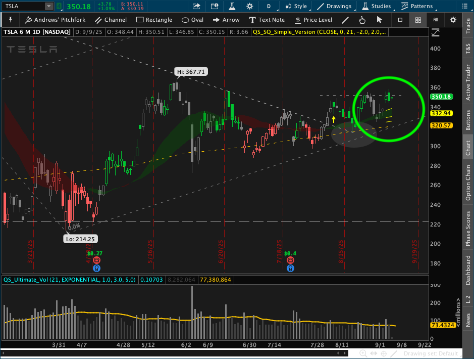Open the D timeframe selector

click(x=269, y=6)
